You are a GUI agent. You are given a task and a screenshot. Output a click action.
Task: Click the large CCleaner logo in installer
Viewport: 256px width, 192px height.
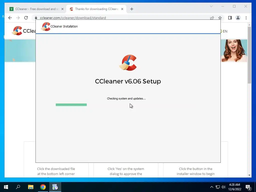128,63
